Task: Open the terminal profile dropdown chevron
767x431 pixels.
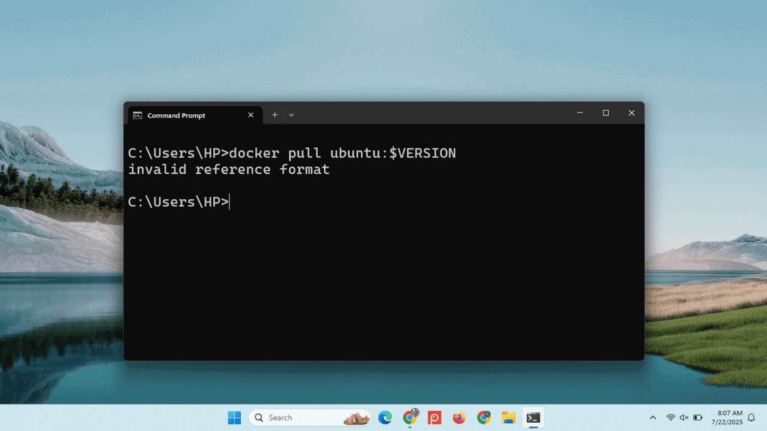Action: (x=291, y=114)
